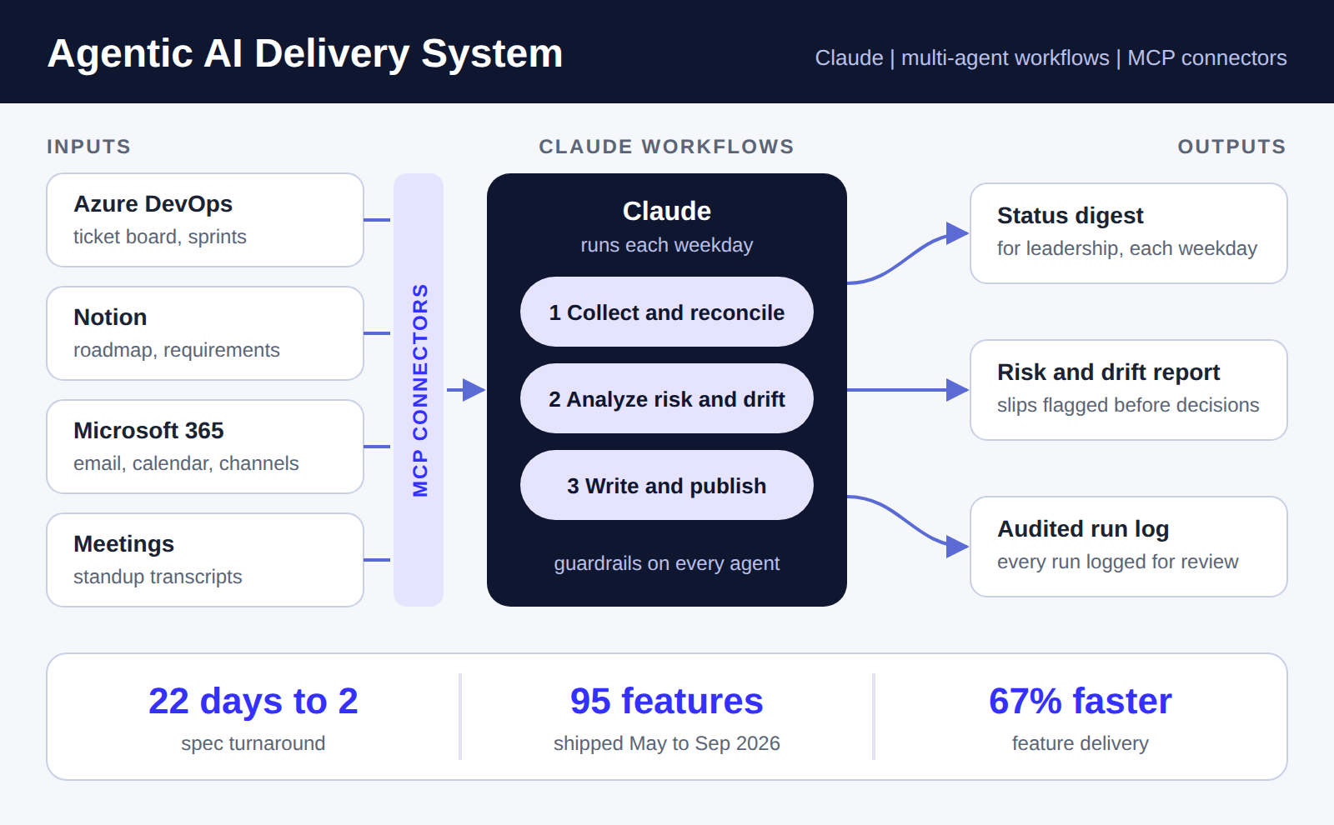Click 'roadmap, requirements' text
This screenshot has height=825, width=1334.
coord(177,350)
